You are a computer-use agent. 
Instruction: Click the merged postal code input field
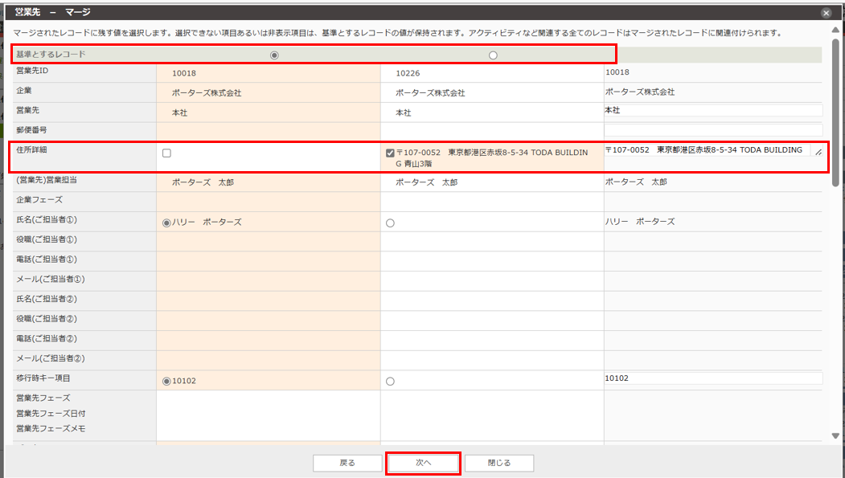(x=712, y=129)
